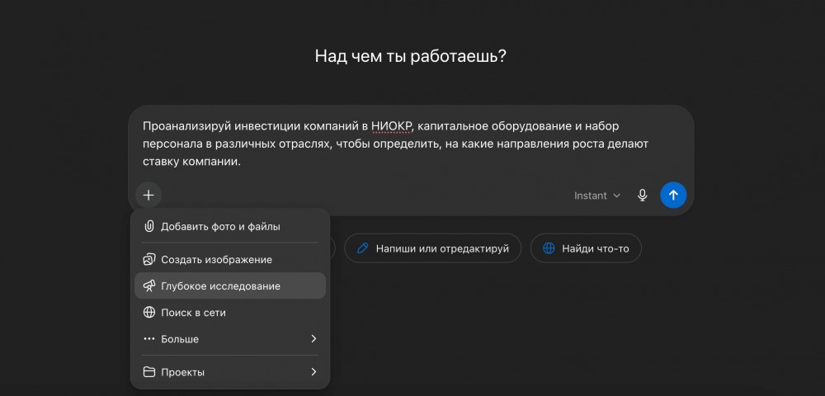The width and height of the screenshot is (825, 396).
Task: Click the paperclip icon beside Добавить фото
Action: pyautogui.click(x=149, y=227)
